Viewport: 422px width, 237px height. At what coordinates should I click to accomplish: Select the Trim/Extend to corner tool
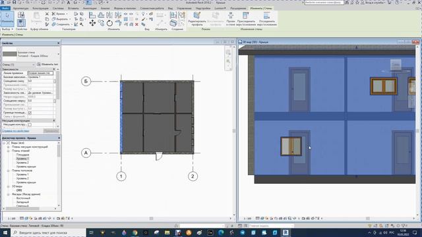point(118,23)
